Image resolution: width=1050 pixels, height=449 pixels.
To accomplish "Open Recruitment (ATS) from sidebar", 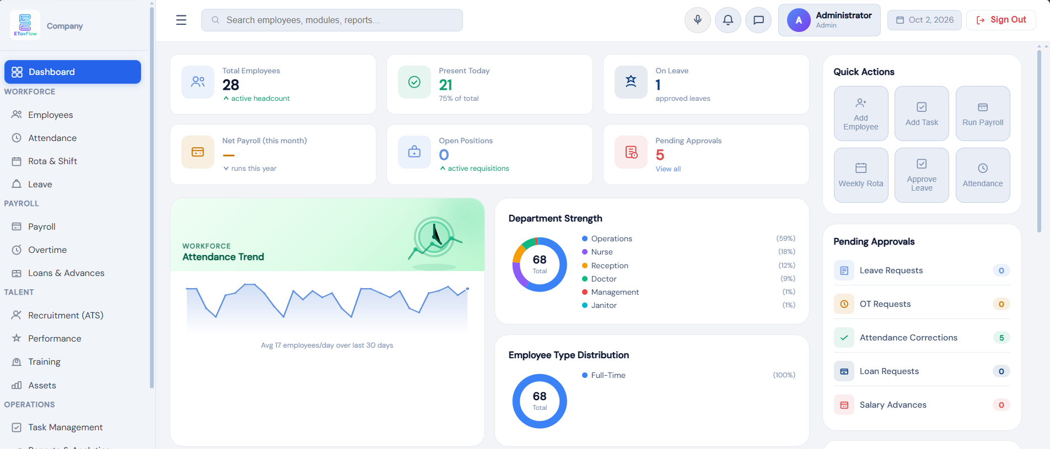I will [x=73, y=315].
